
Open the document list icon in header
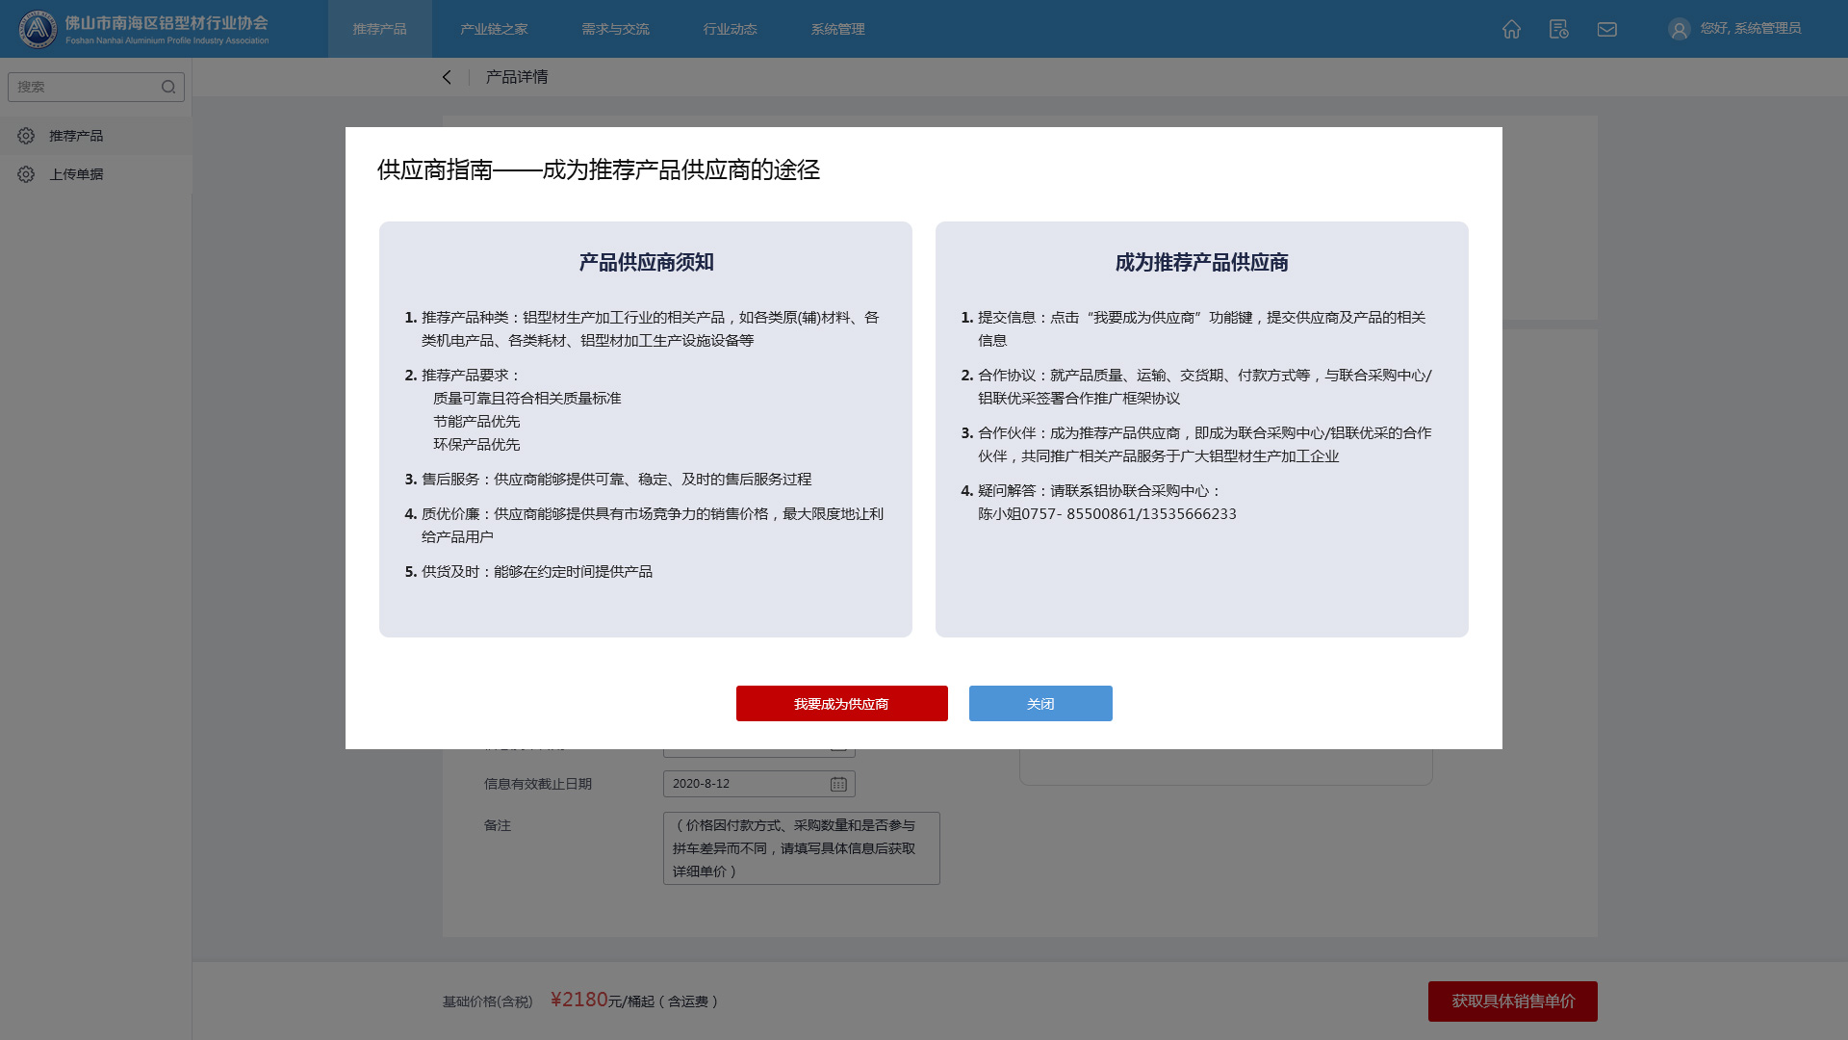(1558, 29)
